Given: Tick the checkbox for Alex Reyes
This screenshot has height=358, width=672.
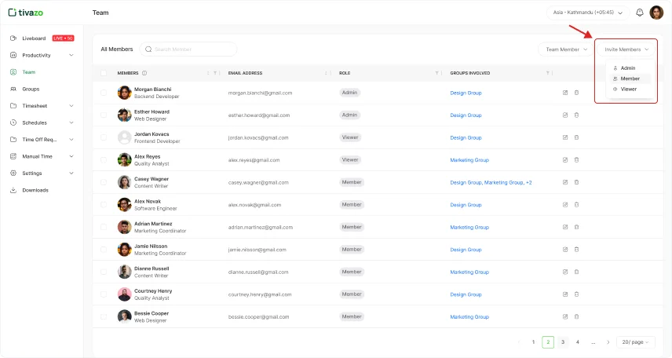Looking at the screenshot, I should coord(104,159).
